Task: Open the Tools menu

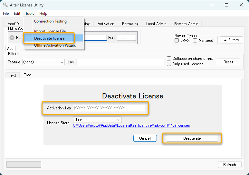Action: pyautogui.click(x=30, y=14)
